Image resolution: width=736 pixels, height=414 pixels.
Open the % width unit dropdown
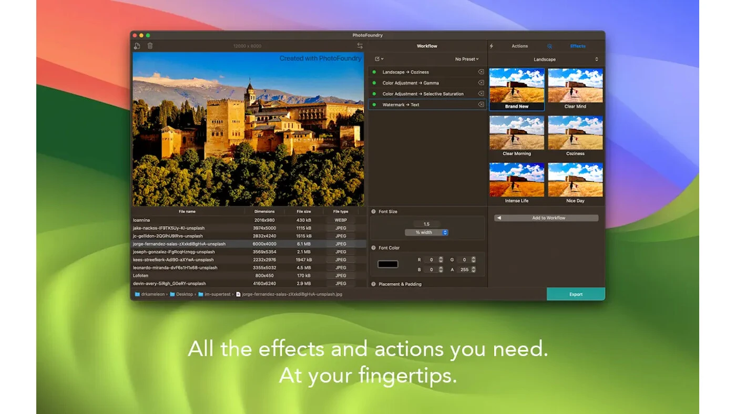click(x=426, y=232)
